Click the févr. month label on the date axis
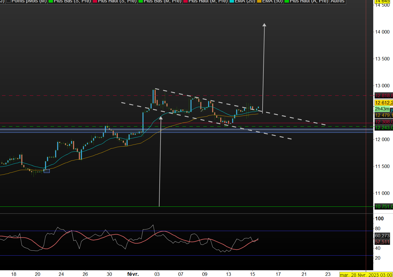393x277 pixels. [x=133, y=274]
